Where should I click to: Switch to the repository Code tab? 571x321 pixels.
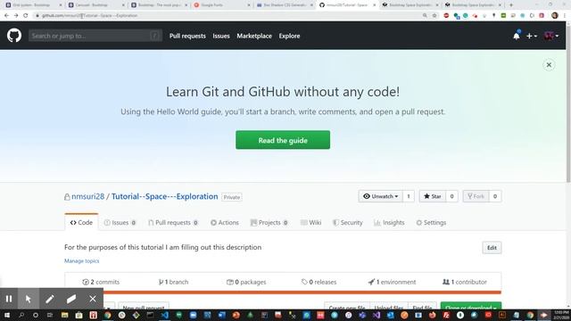[81, 222]
